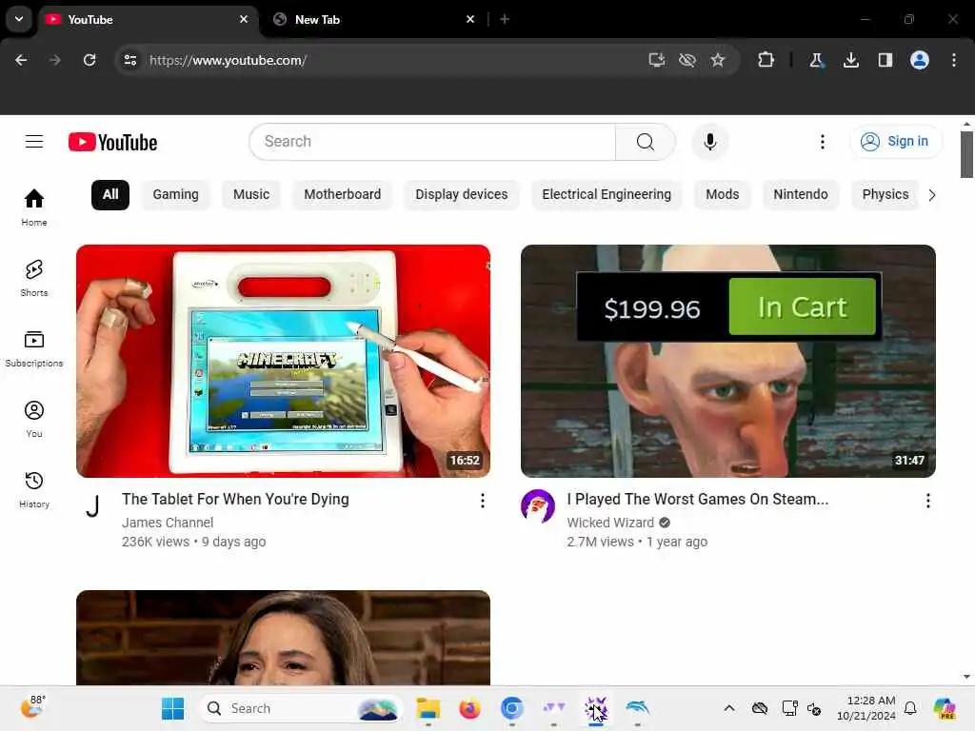The image size is (975, 731).
Task: Open Chrome Labs flask icon
Action: click(x=816, y=60)
